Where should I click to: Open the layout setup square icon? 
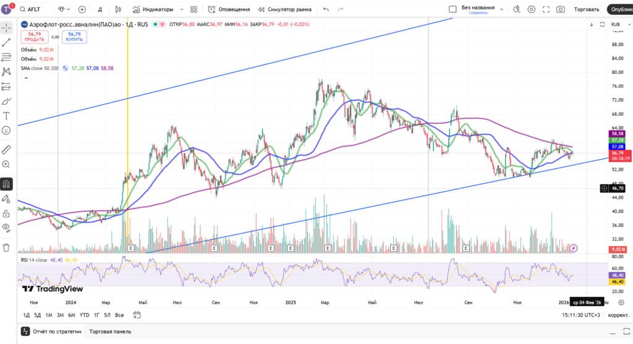tap(452, 9)
